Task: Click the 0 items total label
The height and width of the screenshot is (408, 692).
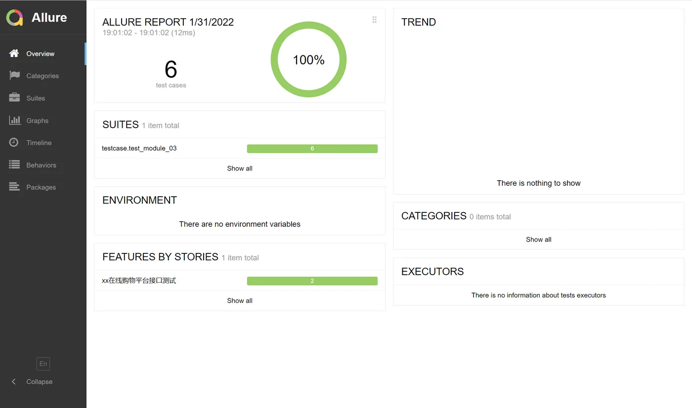Action: pos(490,216)
